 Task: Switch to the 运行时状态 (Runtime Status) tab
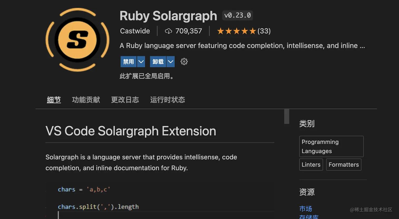(168, 100)
